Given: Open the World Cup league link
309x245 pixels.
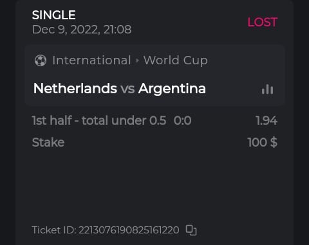Looking at the screenshot, I should (176, 60).
